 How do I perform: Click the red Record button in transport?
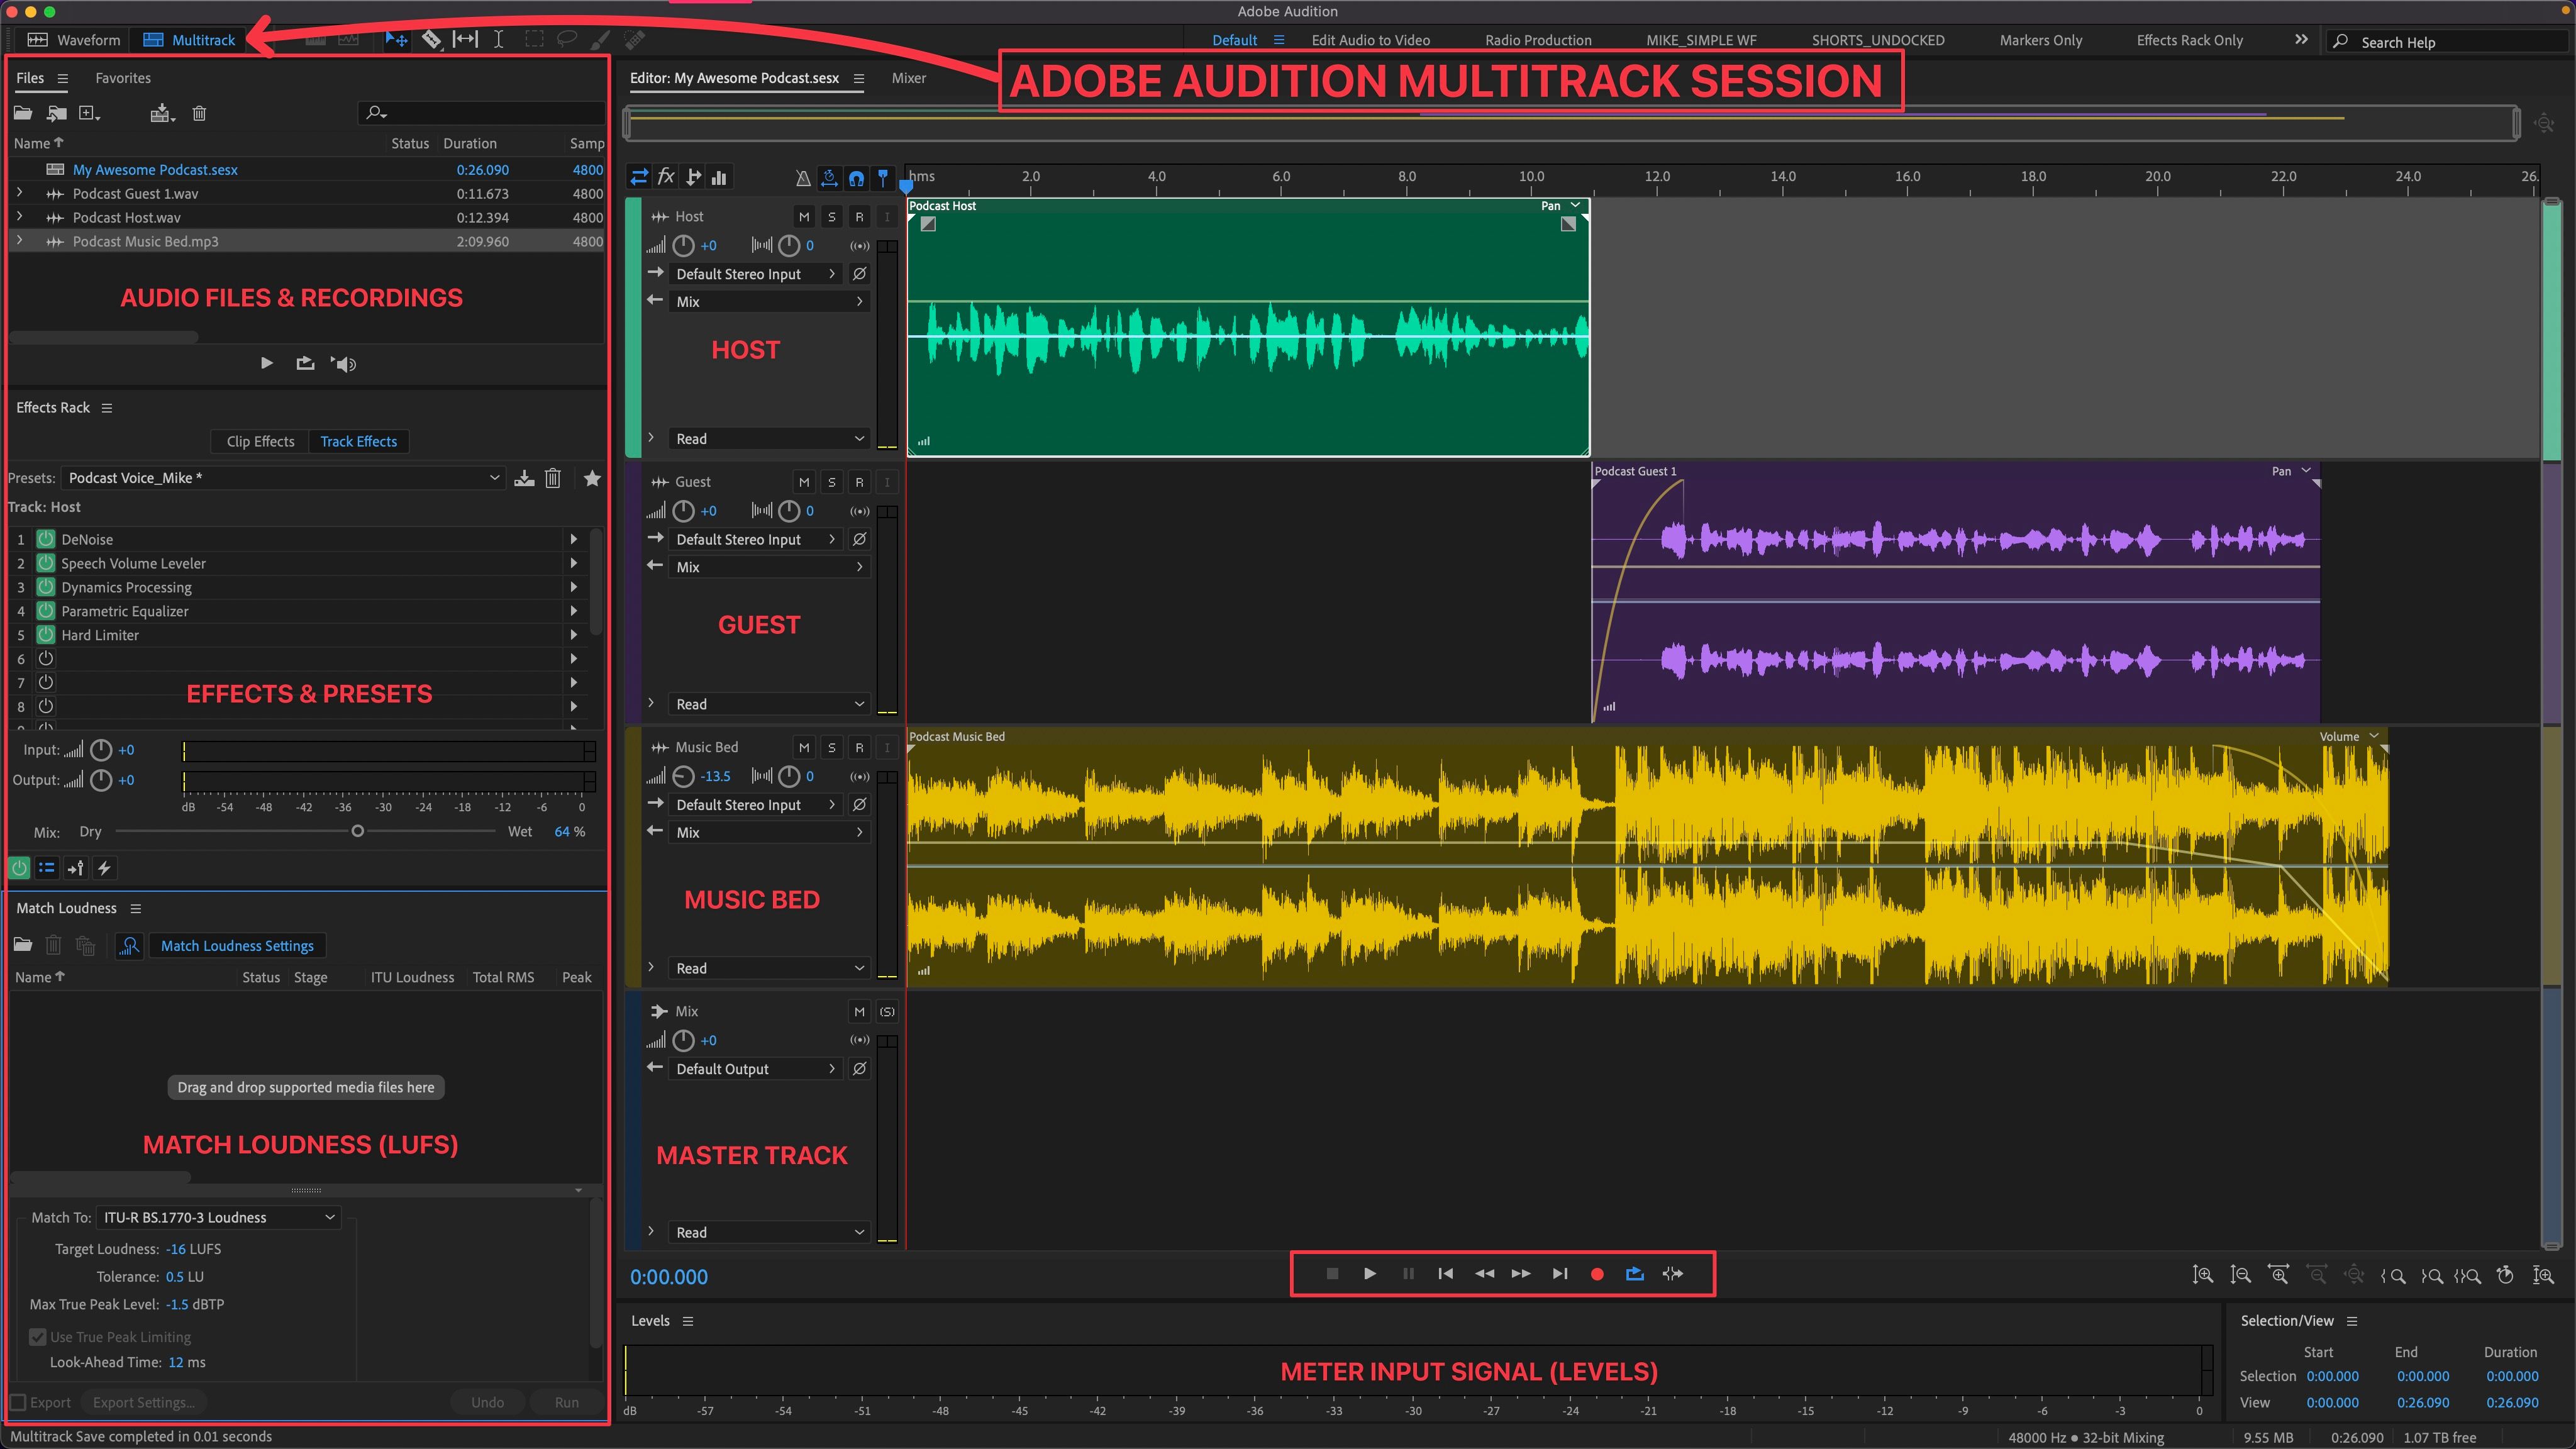click(x=1597, y=1274)
